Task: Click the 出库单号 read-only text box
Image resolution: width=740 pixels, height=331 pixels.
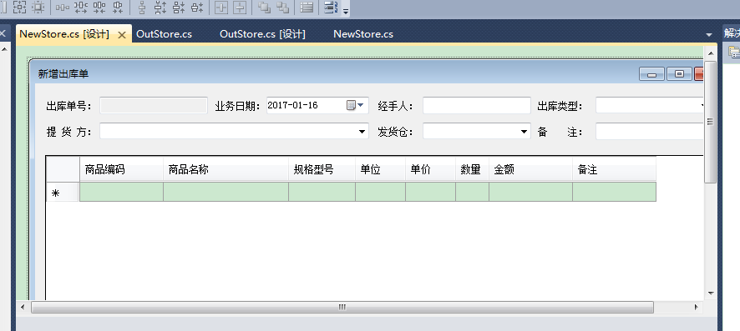Action: coord(154,105)
